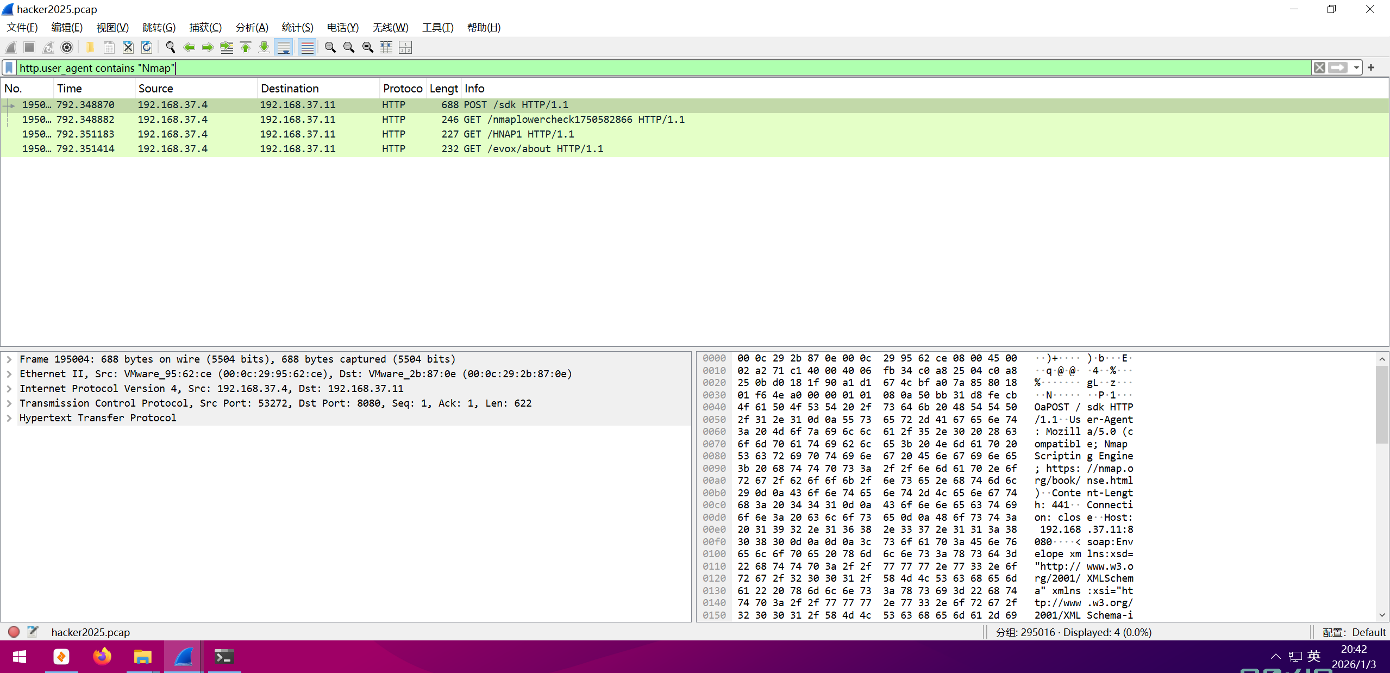Expand the Transmission Control Protocol details
Viewport: 1390px width, 673px height.
9,403
